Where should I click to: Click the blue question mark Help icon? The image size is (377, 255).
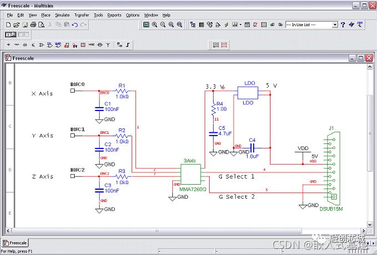coord(343,25)
